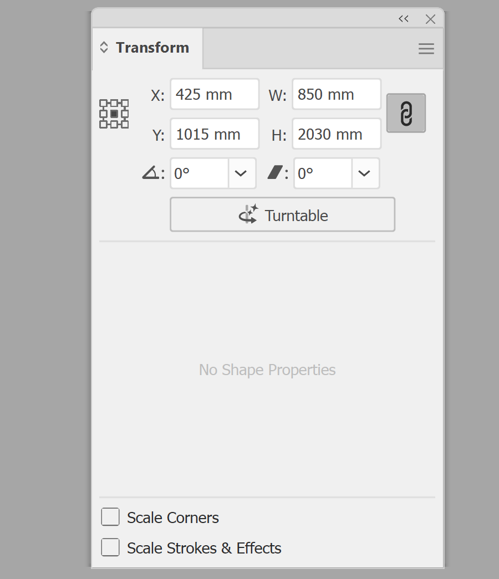Click the Turntable button
499x579 pixels.
tap(282, 214)
